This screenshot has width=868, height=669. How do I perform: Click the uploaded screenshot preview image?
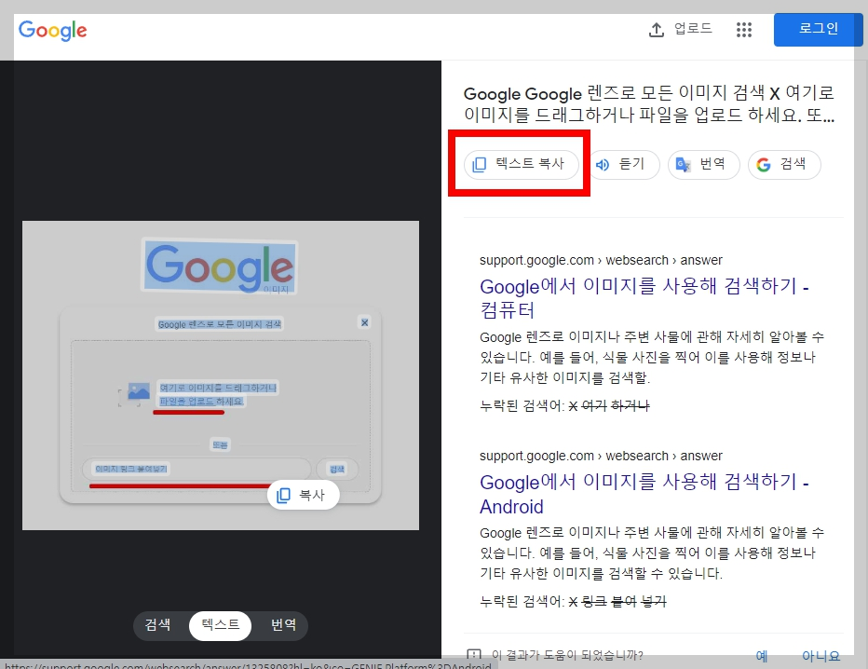(221, 375)
